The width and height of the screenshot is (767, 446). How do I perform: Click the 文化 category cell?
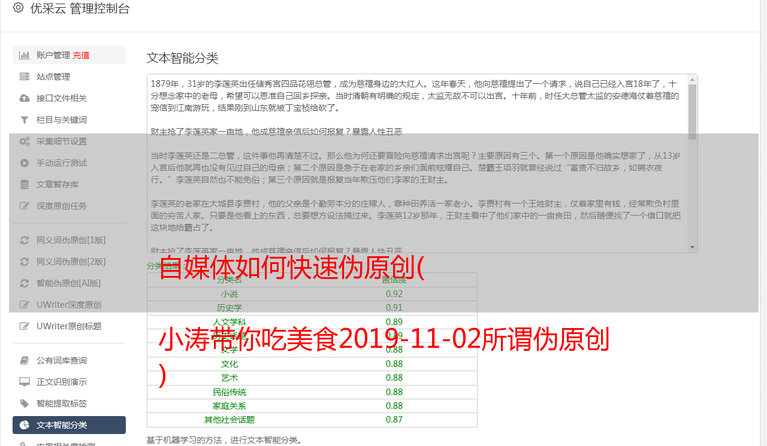point(230,364)
